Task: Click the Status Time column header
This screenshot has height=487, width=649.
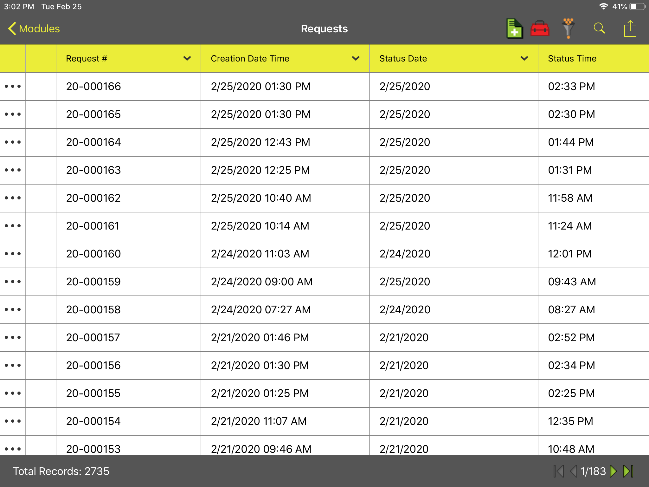Action: (x=572, y=58)
